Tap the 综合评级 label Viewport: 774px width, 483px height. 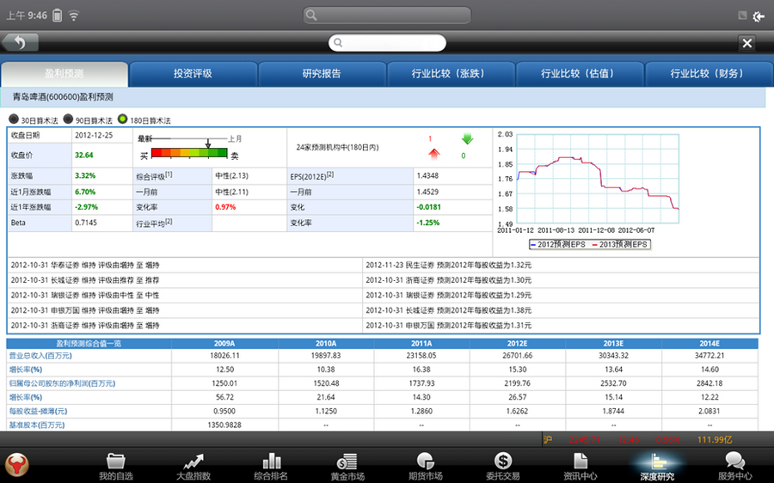(x=154, y=175)
